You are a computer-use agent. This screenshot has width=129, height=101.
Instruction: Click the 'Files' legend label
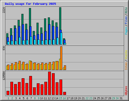(x=126, y=20)
